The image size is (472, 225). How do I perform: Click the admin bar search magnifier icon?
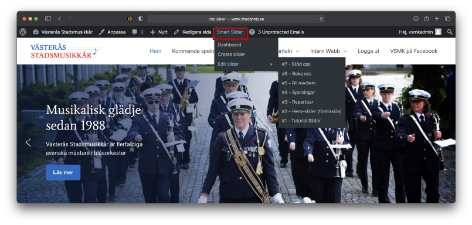[x=450, y=32]
